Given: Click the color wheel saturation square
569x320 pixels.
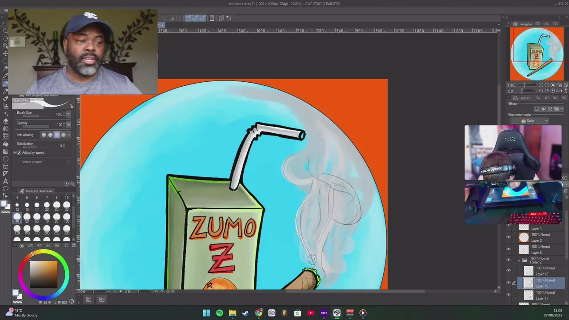Looking at the screenshot, I should (44, 274).
